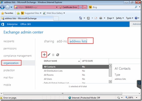142x101 pixels.
Task: Open Home button dropdown arrow
Action: click(x=84, y=18)
